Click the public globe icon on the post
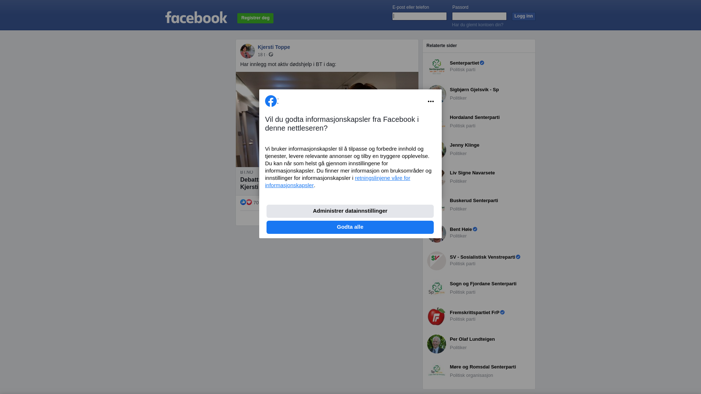 [271, 54]
